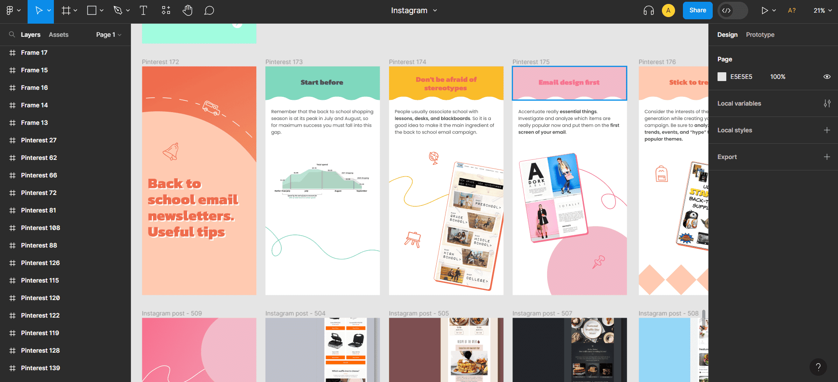Present the prototype with play icon

(764, 11)
